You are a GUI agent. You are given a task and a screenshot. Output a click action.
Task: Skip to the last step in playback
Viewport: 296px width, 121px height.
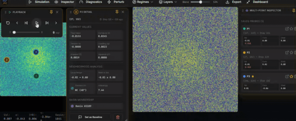tap(47, 23)
